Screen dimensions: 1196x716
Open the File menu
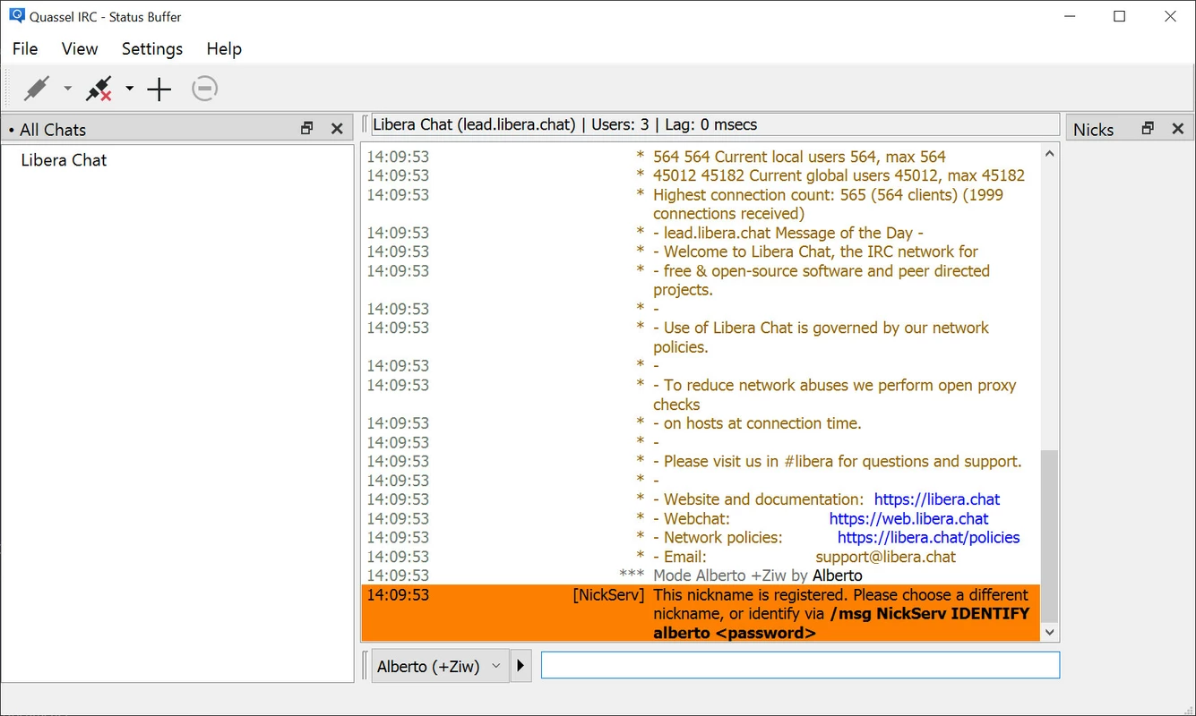25,49
